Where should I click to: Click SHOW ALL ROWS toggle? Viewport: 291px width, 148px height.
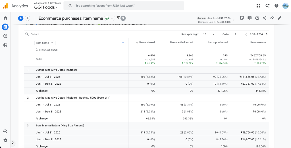(47, 50)
